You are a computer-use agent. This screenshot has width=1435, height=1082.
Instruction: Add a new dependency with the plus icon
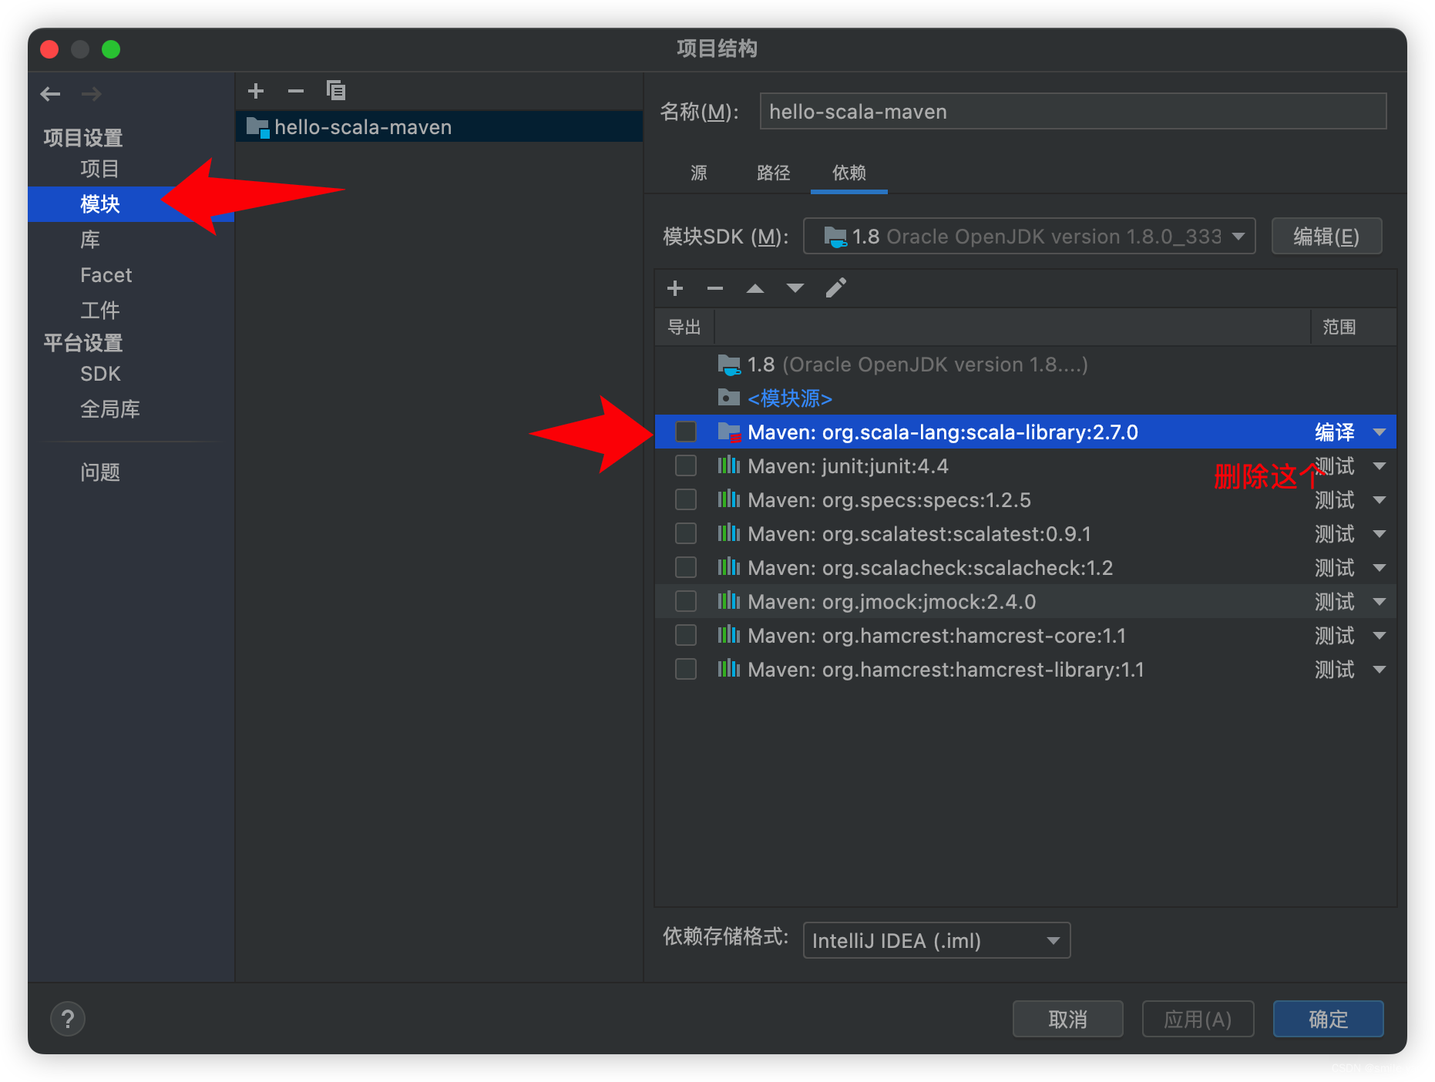tap(674, 287)
